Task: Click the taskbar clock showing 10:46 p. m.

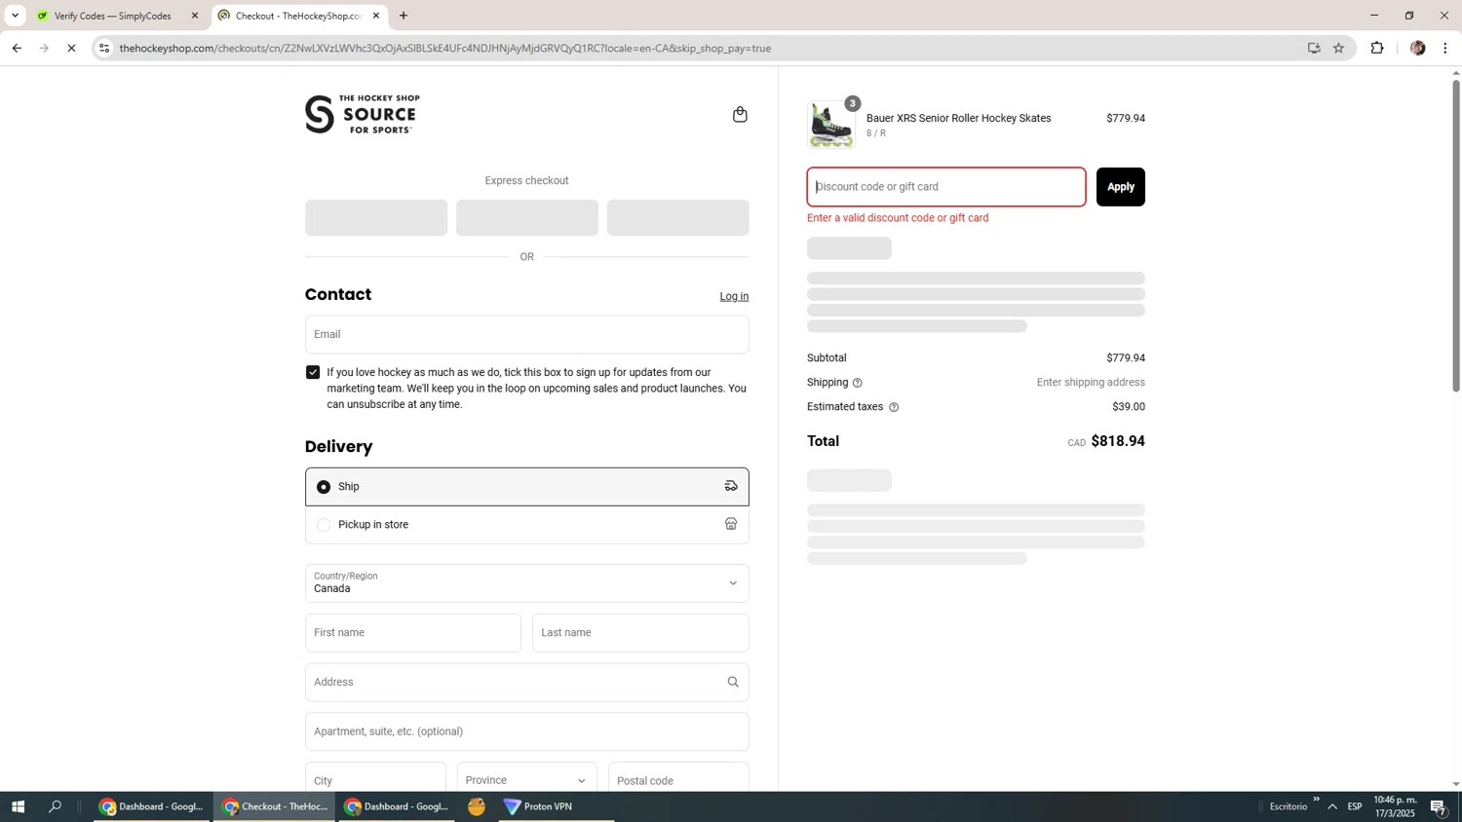Action: [1395, 806]
